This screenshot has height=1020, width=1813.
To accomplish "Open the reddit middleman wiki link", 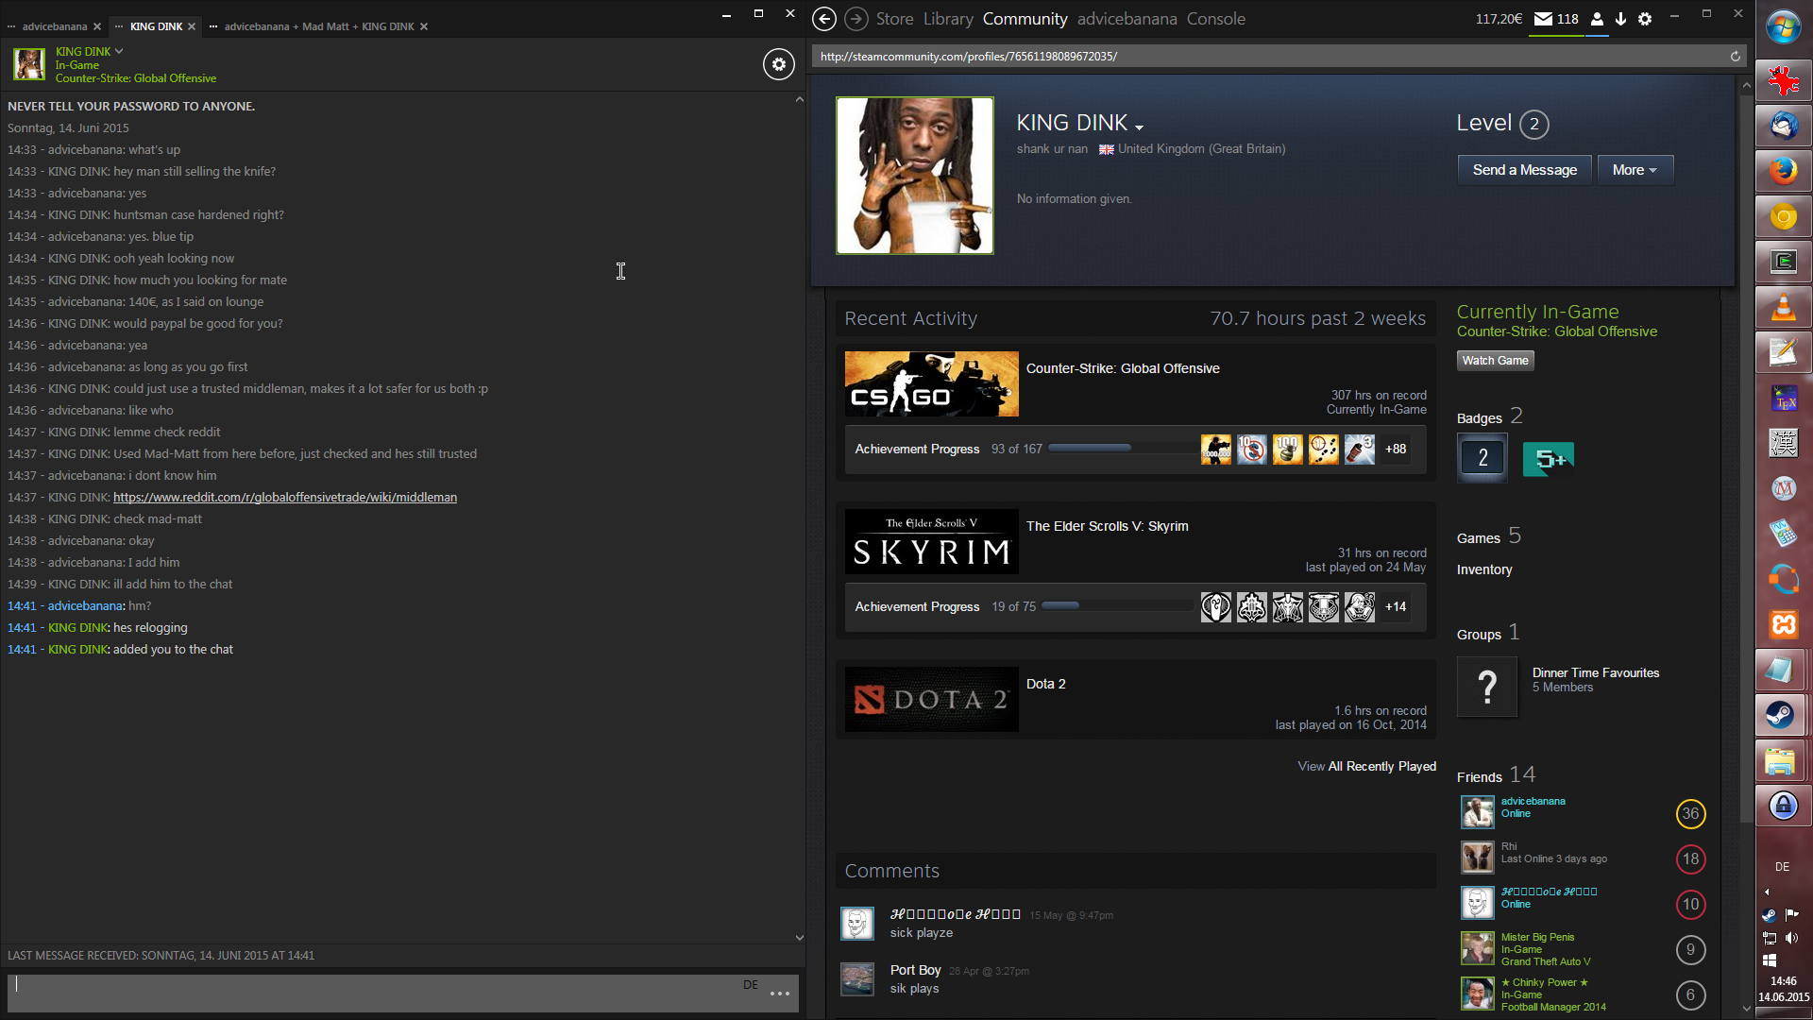I will (285, 498).
